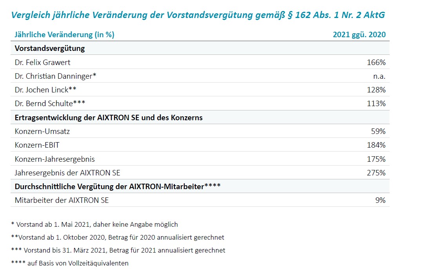Select the 'Jährliche Veränderung (in %)' column header
Image resolution: width=430 pixels, height=280 pixels.
coord(64,34)
